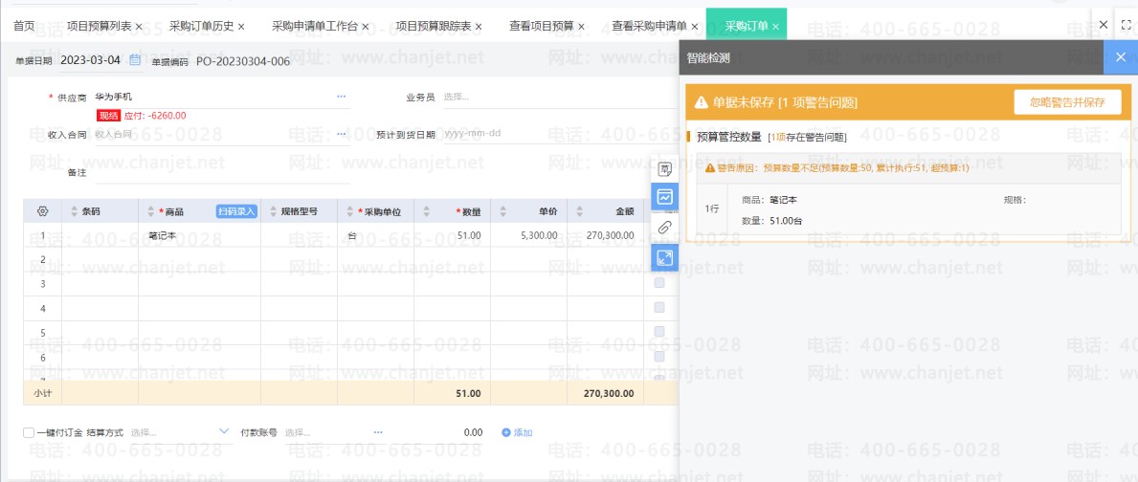This screenshot has height=482, width=1138.
Task: Open the chart trend side icon
Action: coord(664,197)
